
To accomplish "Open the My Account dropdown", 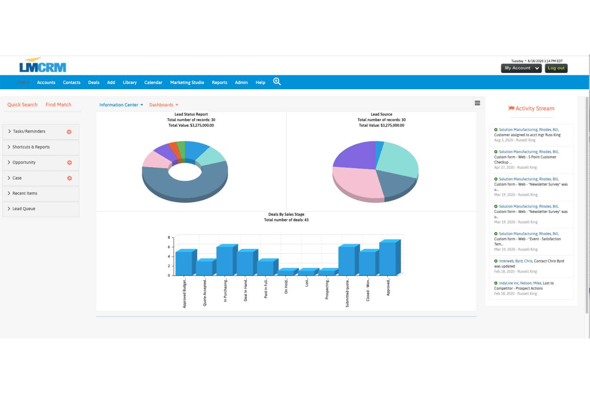I will point(521,68).
